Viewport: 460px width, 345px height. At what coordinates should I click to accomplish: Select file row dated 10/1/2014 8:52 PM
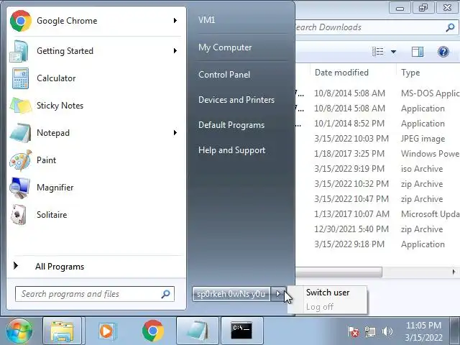click(x=377, y=124)
